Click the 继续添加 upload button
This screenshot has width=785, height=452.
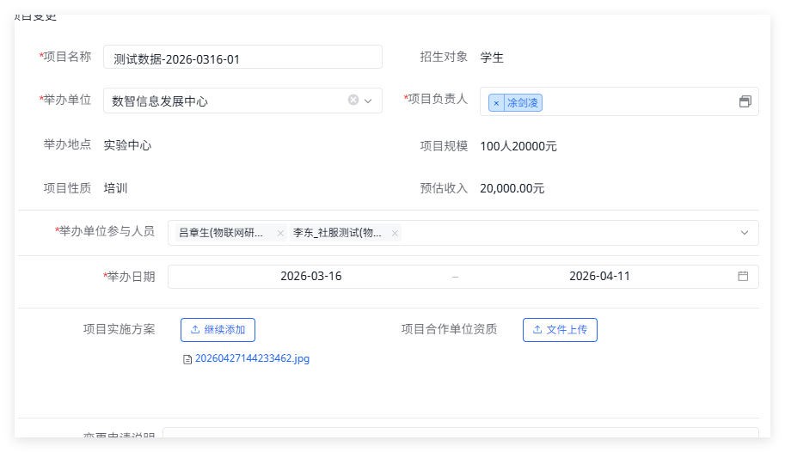pyautogui.click(x=218, y=330)
